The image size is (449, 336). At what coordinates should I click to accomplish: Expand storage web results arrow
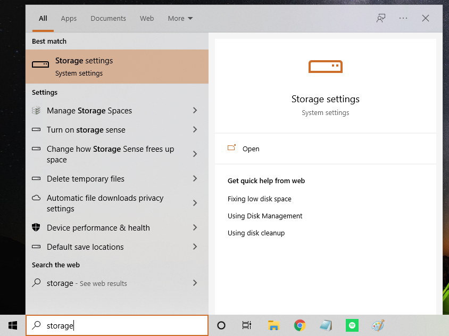click(195, 283)
